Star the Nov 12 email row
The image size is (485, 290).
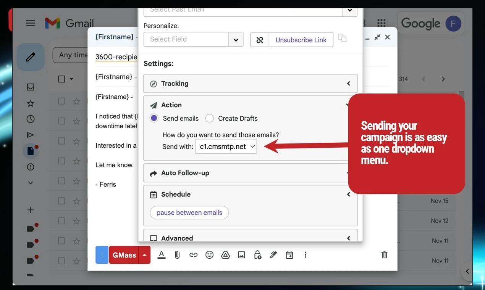(x=77, y=221)
